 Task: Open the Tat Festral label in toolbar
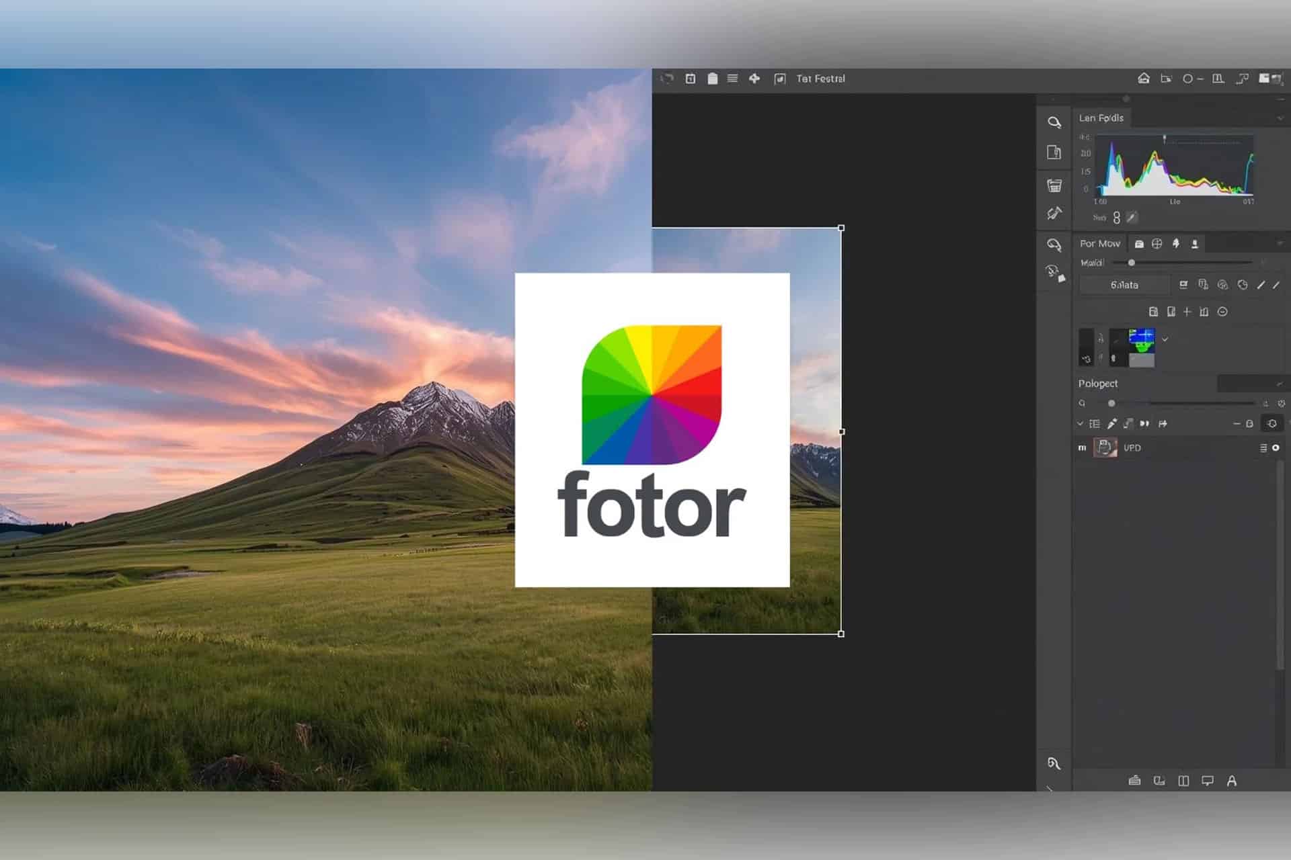tap(820, 79)
